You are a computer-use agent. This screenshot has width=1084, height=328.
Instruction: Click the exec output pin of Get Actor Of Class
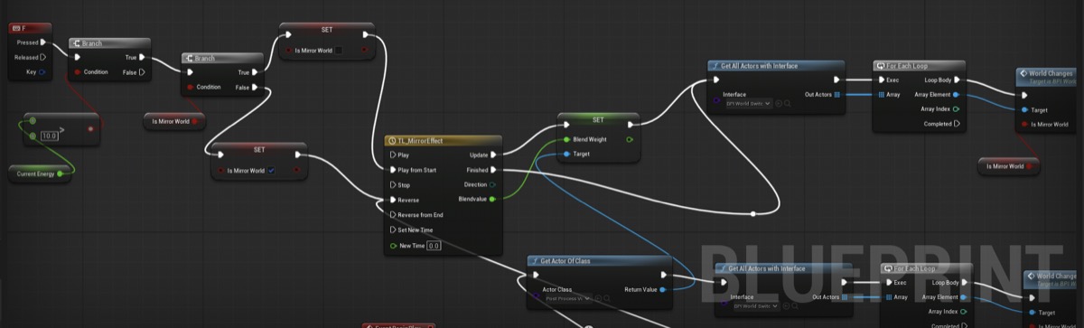(x=664, y=275)
